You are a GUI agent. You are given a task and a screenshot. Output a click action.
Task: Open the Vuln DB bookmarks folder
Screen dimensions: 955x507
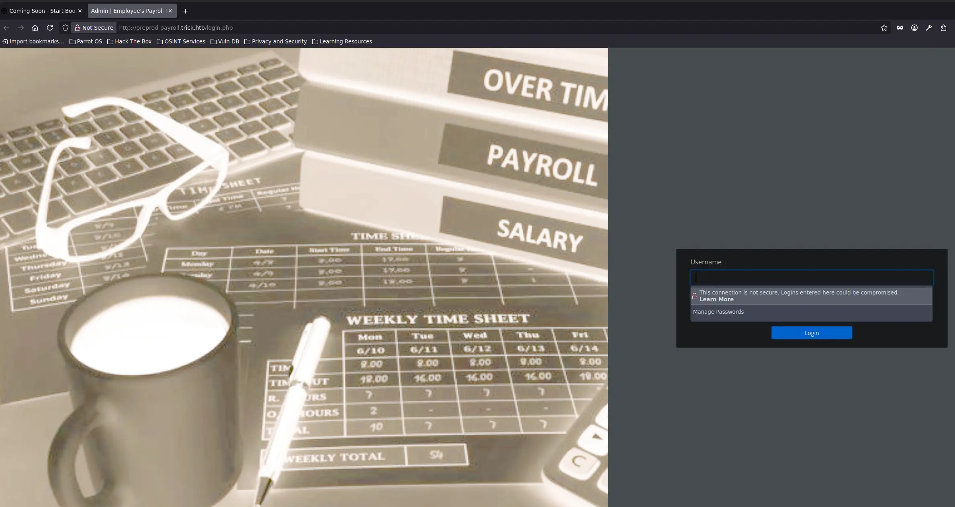click(225, 41)
